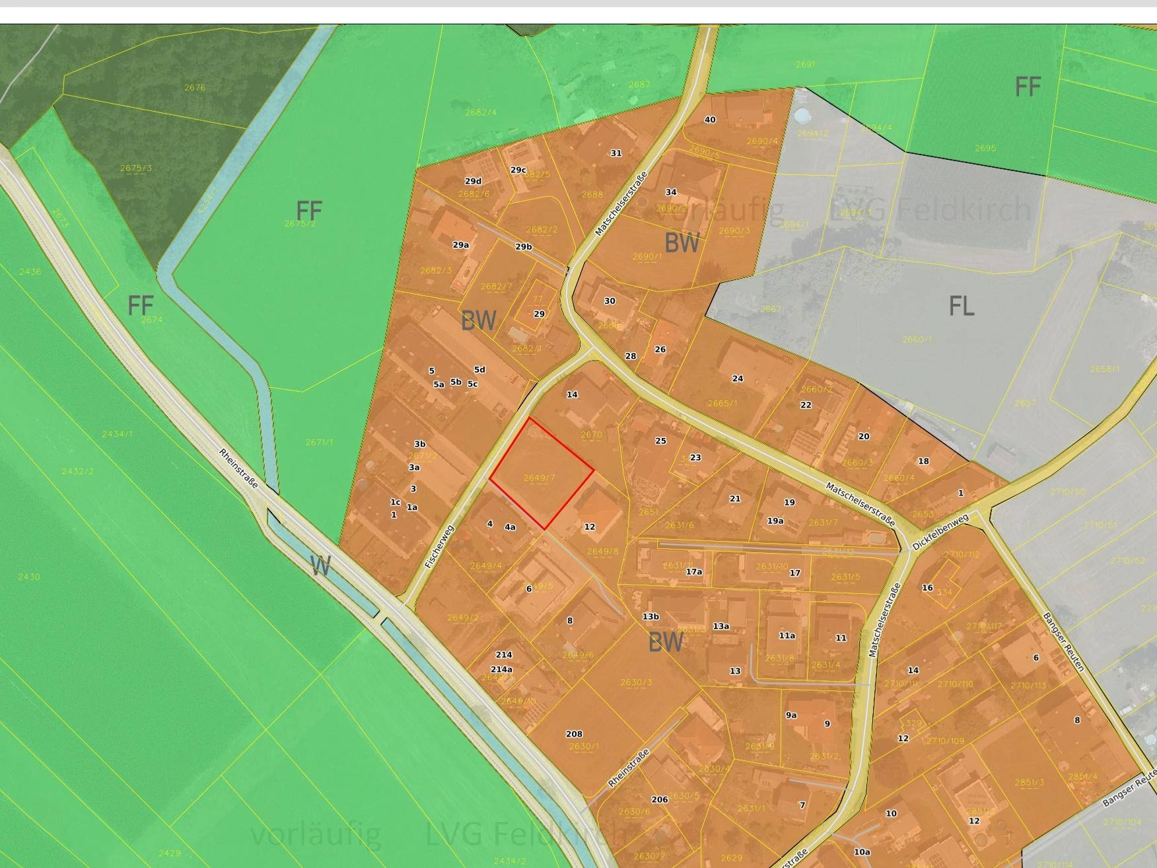Click the BW label beside house number 29
The image size is (1157, 868).
(479, 321)
